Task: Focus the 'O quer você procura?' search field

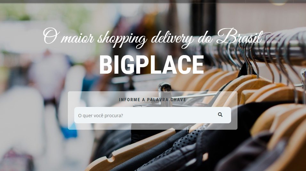Action: (144, 115)
